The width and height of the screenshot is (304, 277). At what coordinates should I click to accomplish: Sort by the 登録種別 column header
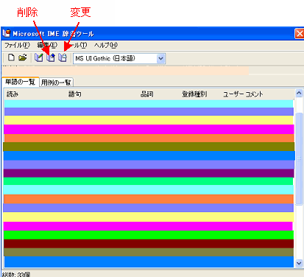[194, 94]
